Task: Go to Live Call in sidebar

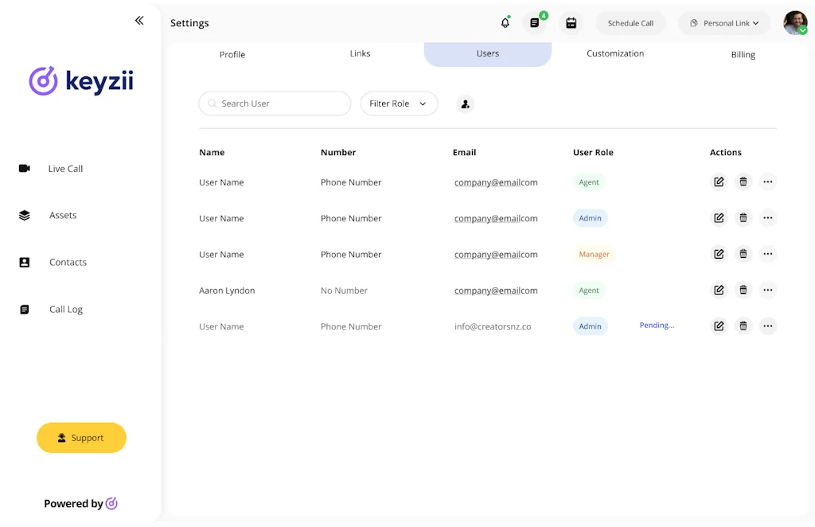Action: [65, 169]
